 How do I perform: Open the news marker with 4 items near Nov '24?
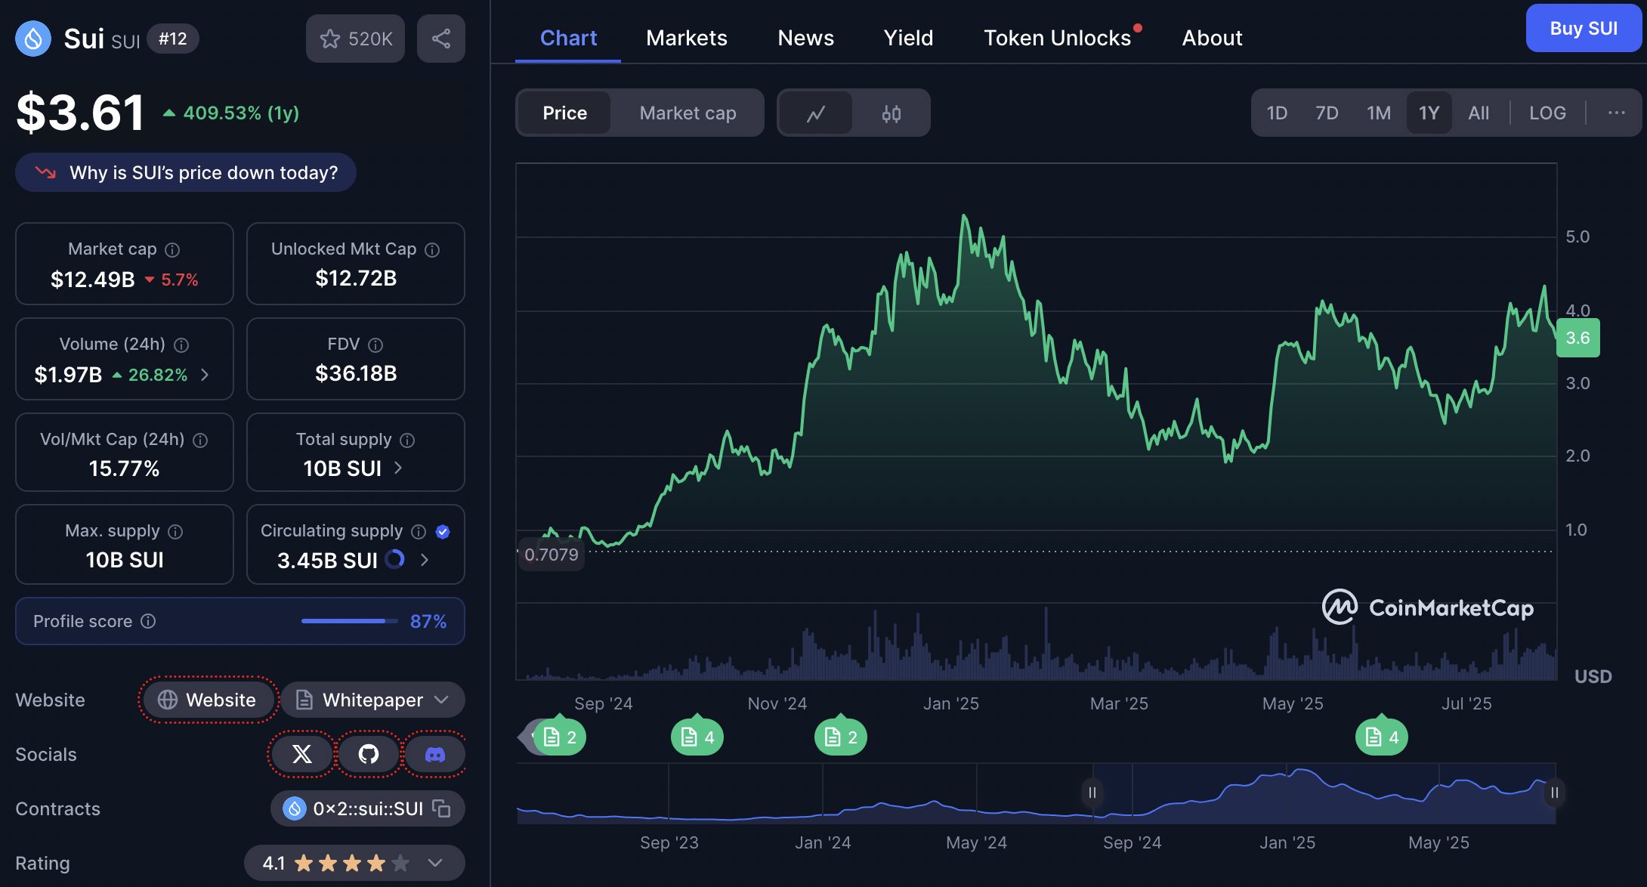coord(697,737)
